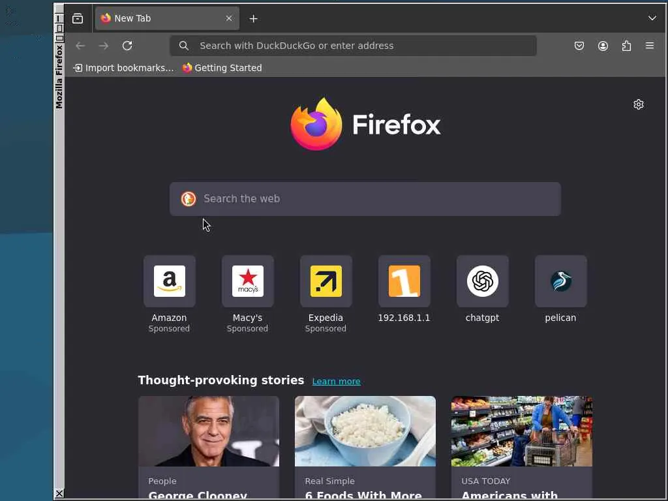The image size is (668, 501).
Task: Click the X button at window's bottom-left edge
Action: tap(59, 493)
